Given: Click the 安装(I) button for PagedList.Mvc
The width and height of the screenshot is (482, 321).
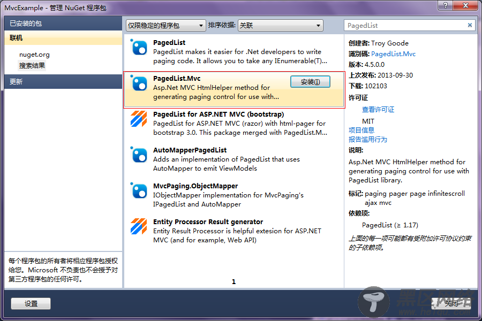Looking at the screenshot, I should coord(310,82).
